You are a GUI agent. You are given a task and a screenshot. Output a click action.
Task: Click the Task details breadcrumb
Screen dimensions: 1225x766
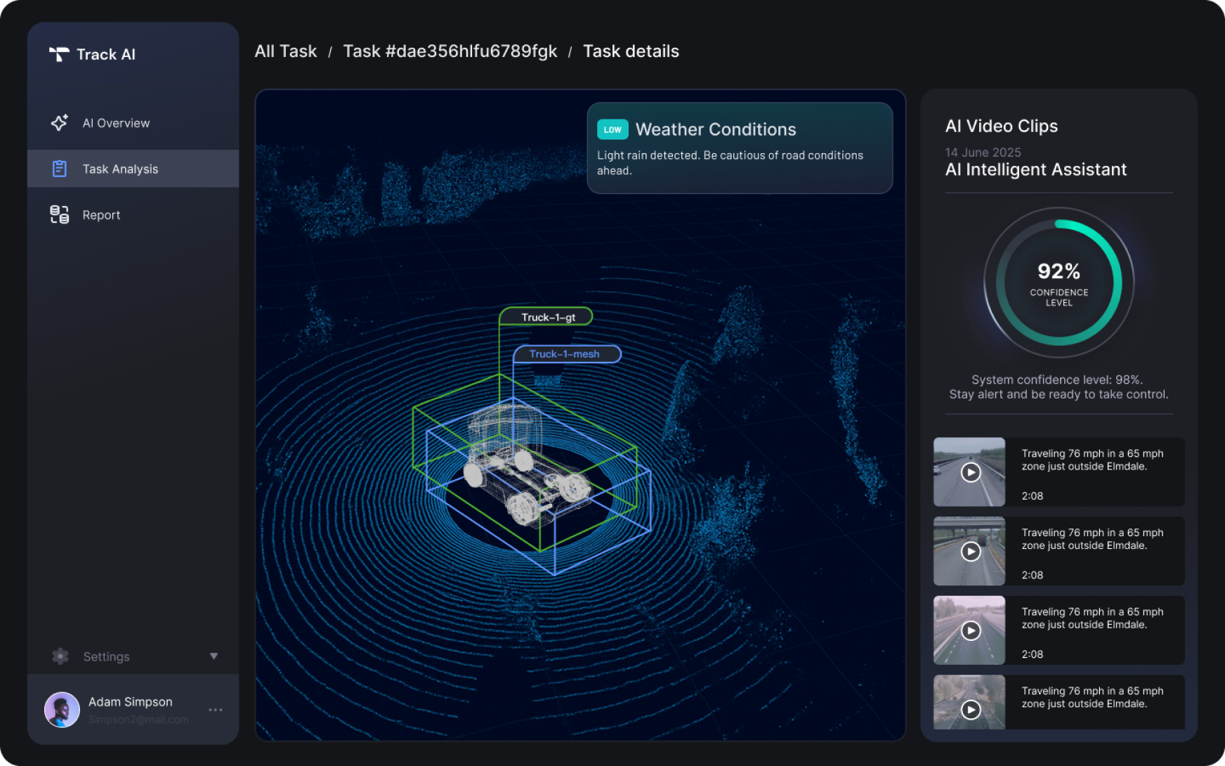pyautogui.click(x=631, y=51)
